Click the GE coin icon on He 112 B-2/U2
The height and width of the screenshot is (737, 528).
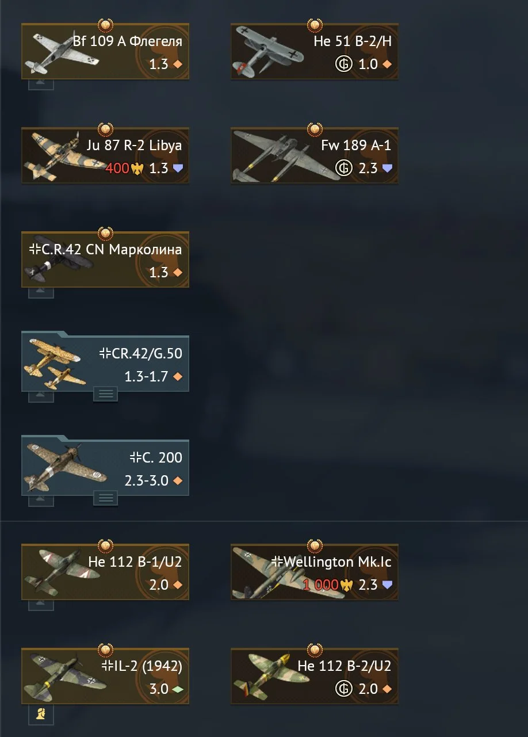(x=343, y=689)
